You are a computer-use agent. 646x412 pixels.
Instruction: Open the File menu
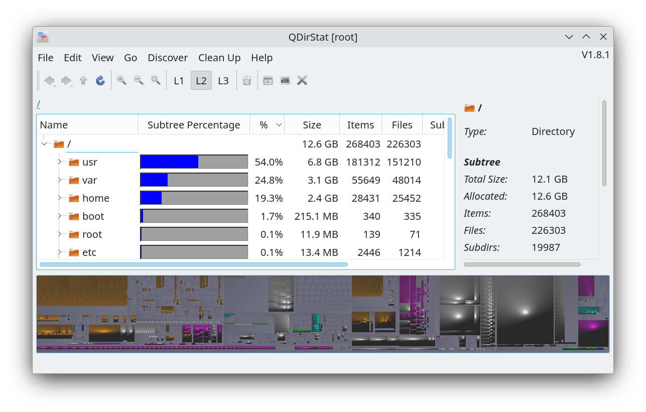pyautogui.click(x=45, y=58)
